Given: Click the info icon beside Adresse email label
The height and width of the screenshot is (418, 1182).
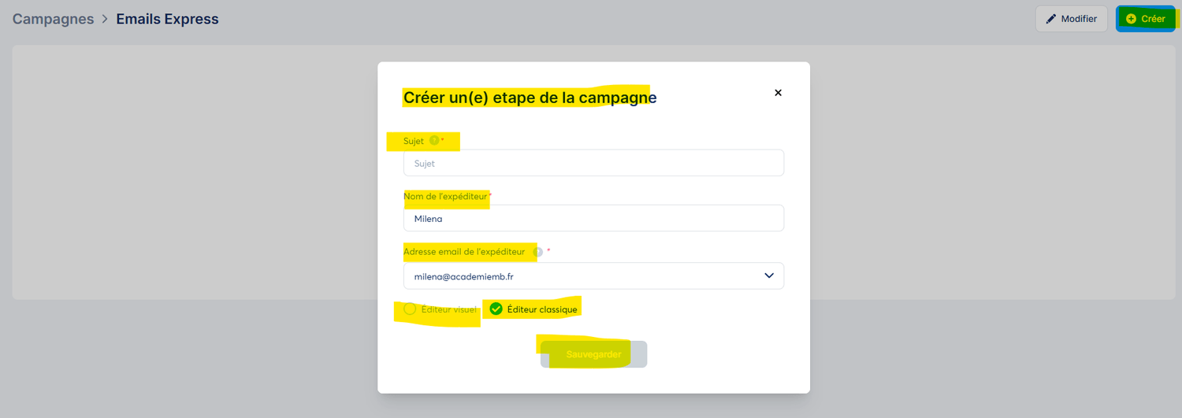Looking at the screenshot, I should (x=538, y=252).
